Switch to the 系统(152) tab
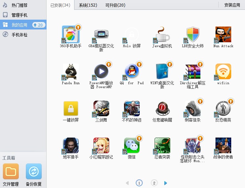Viewport: 245px width, 188px height. [x=88, y=5]
